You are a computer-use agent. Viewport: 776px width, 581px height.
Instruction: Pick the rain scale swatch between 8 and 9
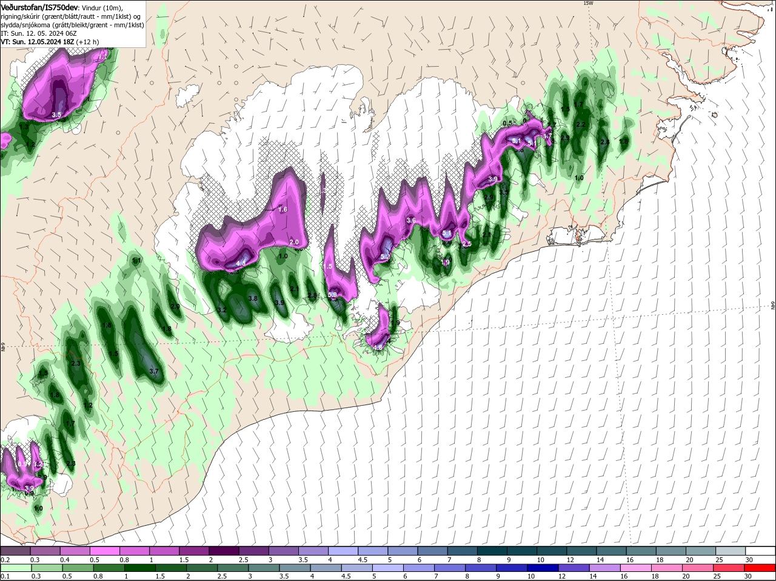click(x=481, y=568)
